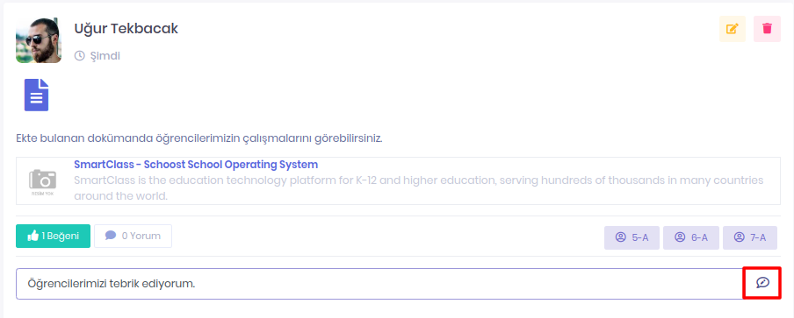
Task: Click the clock icon next to Şimdi
Action: [x=80, y=56]
